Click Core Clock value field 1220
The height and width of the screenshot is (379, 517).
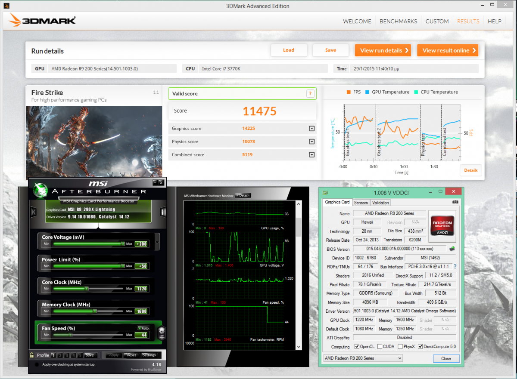click(141, 289)
